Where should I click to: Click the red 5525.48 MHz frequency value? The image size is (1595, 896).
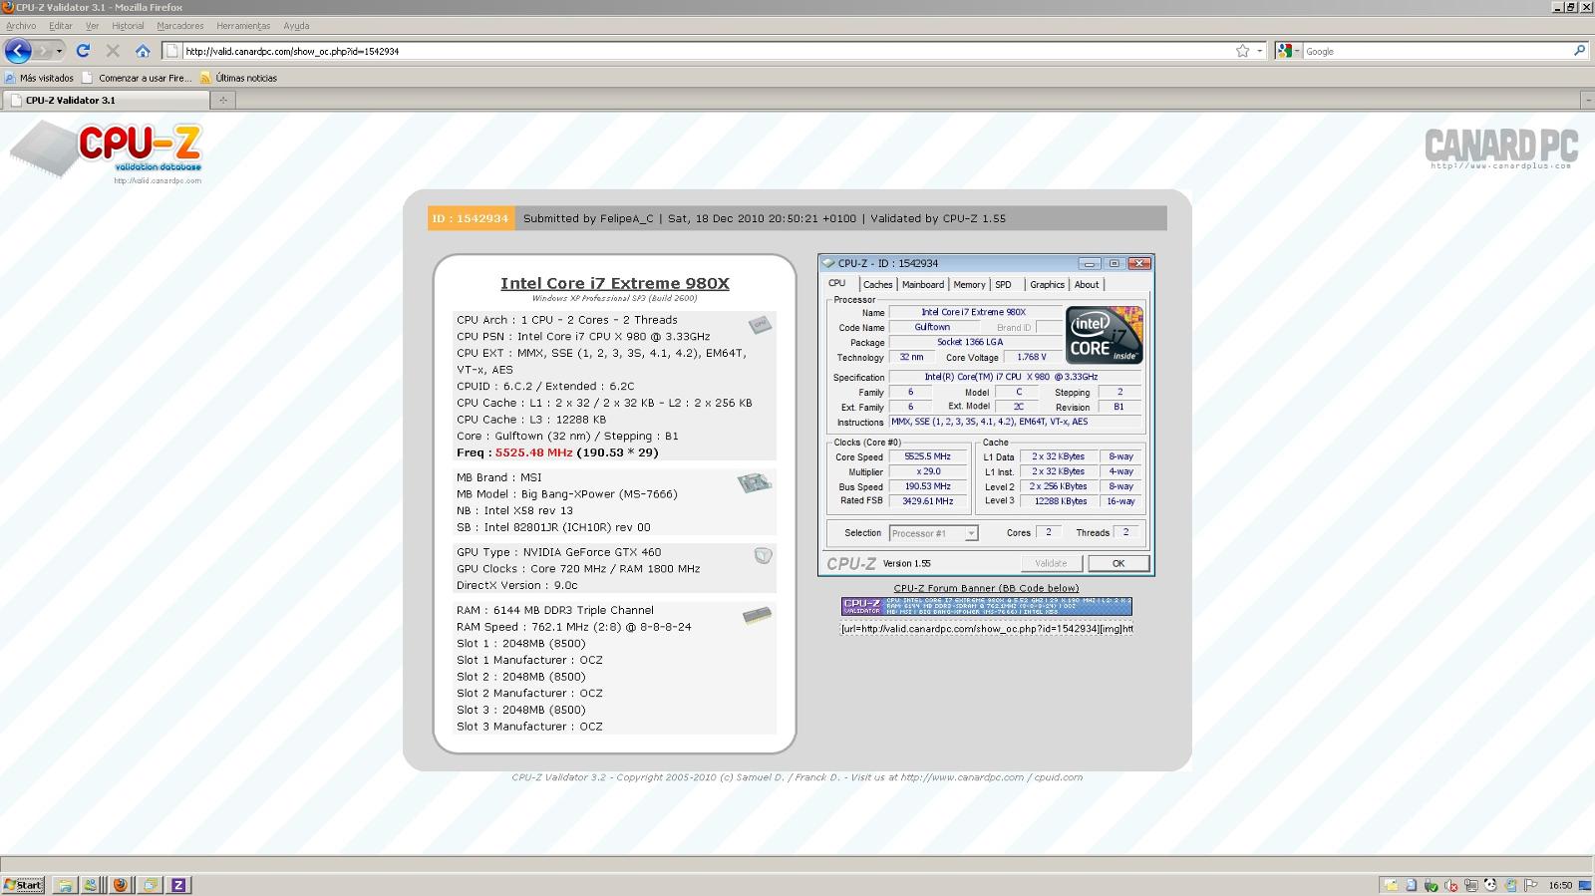click(534, 452)
